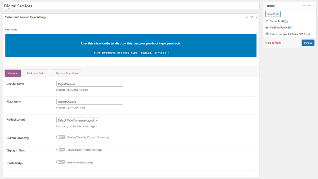
Task: Click the Publish button
Action: 308,43
